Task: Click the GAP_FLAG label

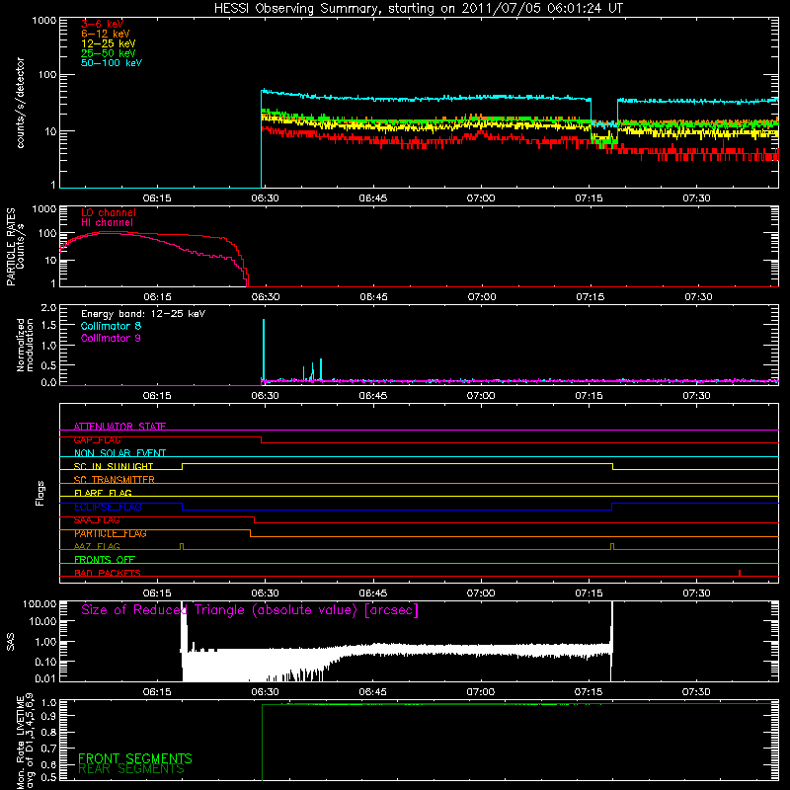Action: pyautogui.click(x=97, y=439)
